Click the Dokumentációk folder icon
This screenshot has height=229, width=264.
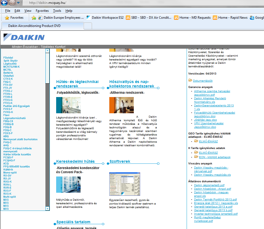190,80
